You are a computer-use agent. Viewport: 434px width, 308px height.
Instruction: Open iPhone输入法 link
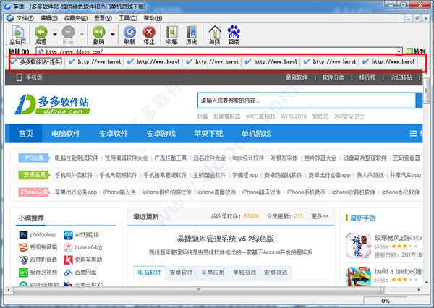click(x=119, y=192)
